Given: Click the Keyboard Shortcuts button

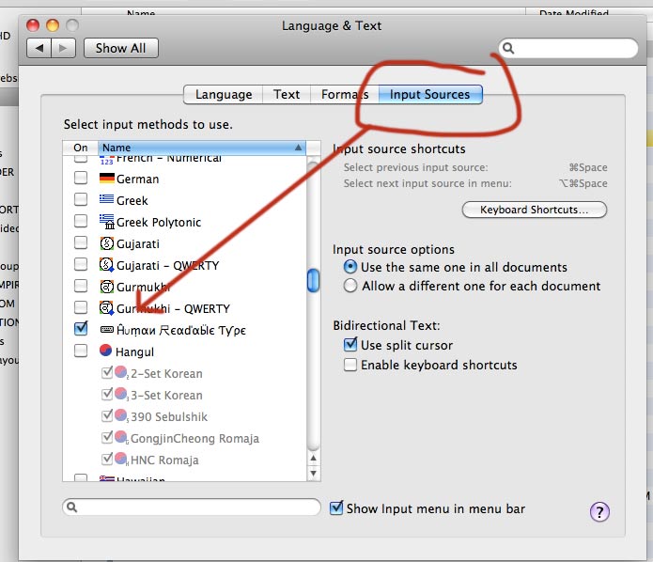Looking at the screenshot, I should [x=534, y=210].
